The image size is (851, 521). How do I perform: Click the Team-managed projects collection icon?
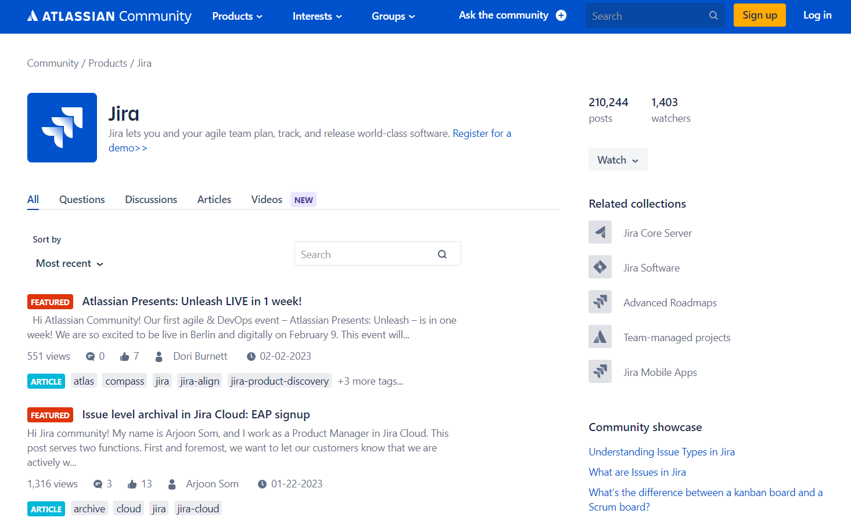[600, 337]
